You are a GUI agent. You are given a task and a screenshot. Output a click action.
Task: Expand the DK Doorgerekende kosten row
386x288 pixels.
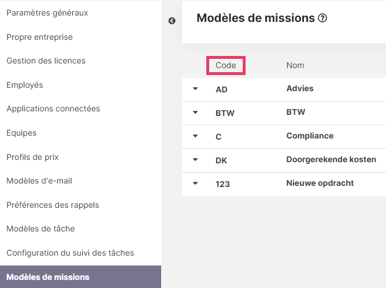pyautogui.click(x=195, y=160)
